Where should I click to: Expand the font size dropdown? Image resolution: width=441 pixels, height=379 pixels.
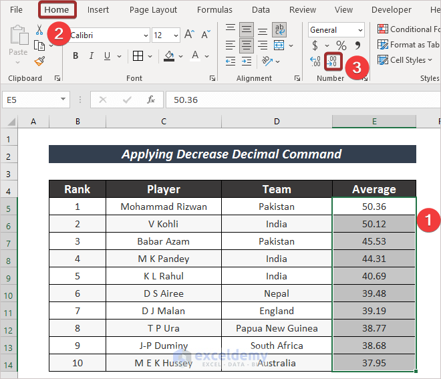[176, 35]
